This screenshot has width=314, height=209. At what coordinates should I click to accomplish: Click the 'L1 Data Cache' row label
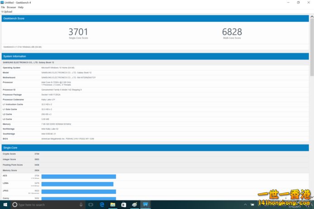[x=10, y=109]
